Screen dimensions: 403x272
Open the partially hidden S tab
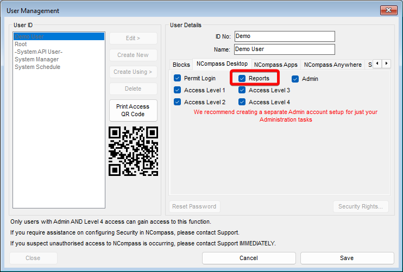click(x=369, y=65)
